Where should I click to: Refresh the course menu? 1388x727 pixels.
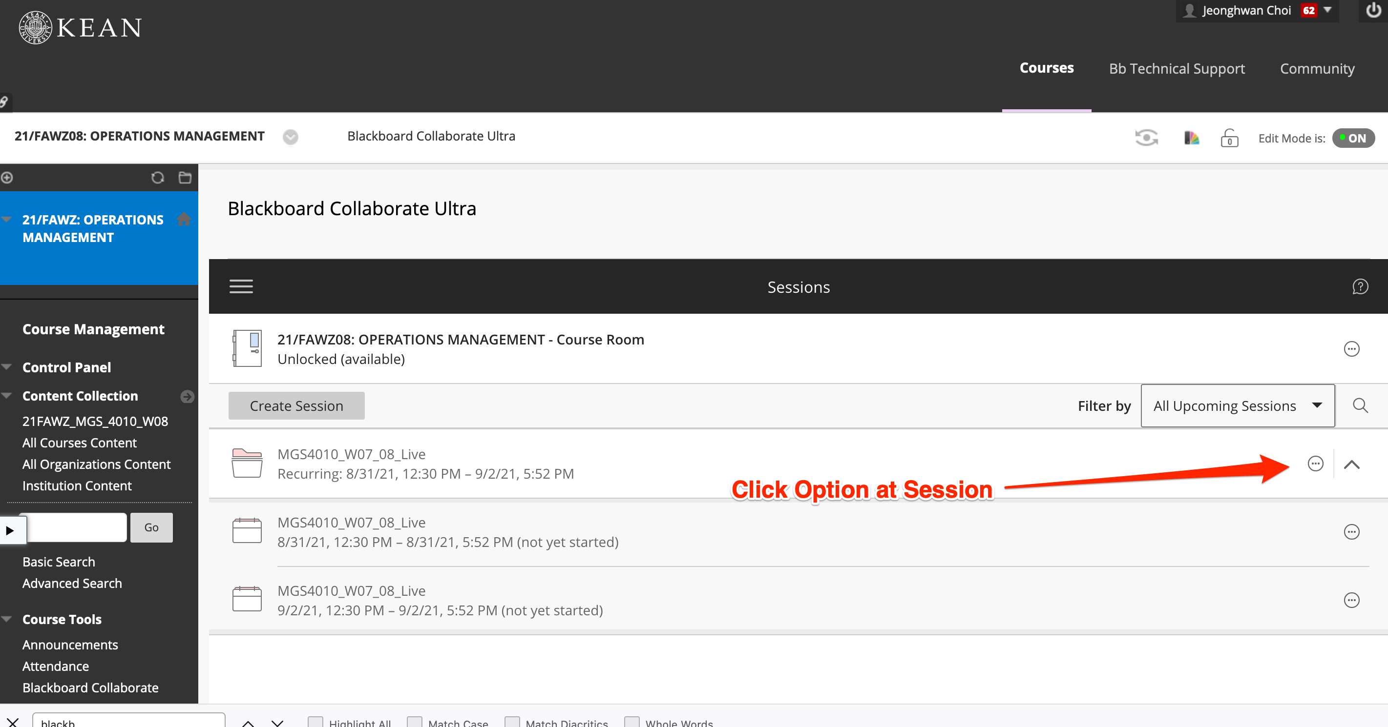157,178
